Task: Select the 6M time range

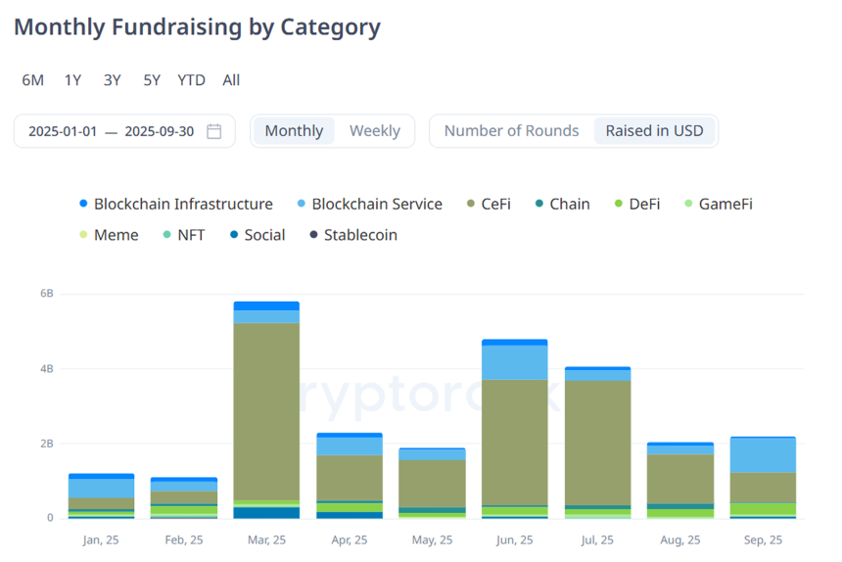Action: tap(33, 80)
